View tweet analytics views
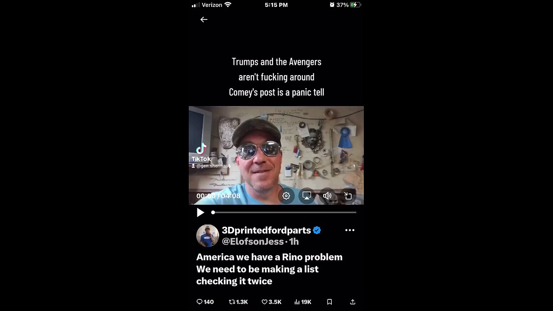 (302, 302)
